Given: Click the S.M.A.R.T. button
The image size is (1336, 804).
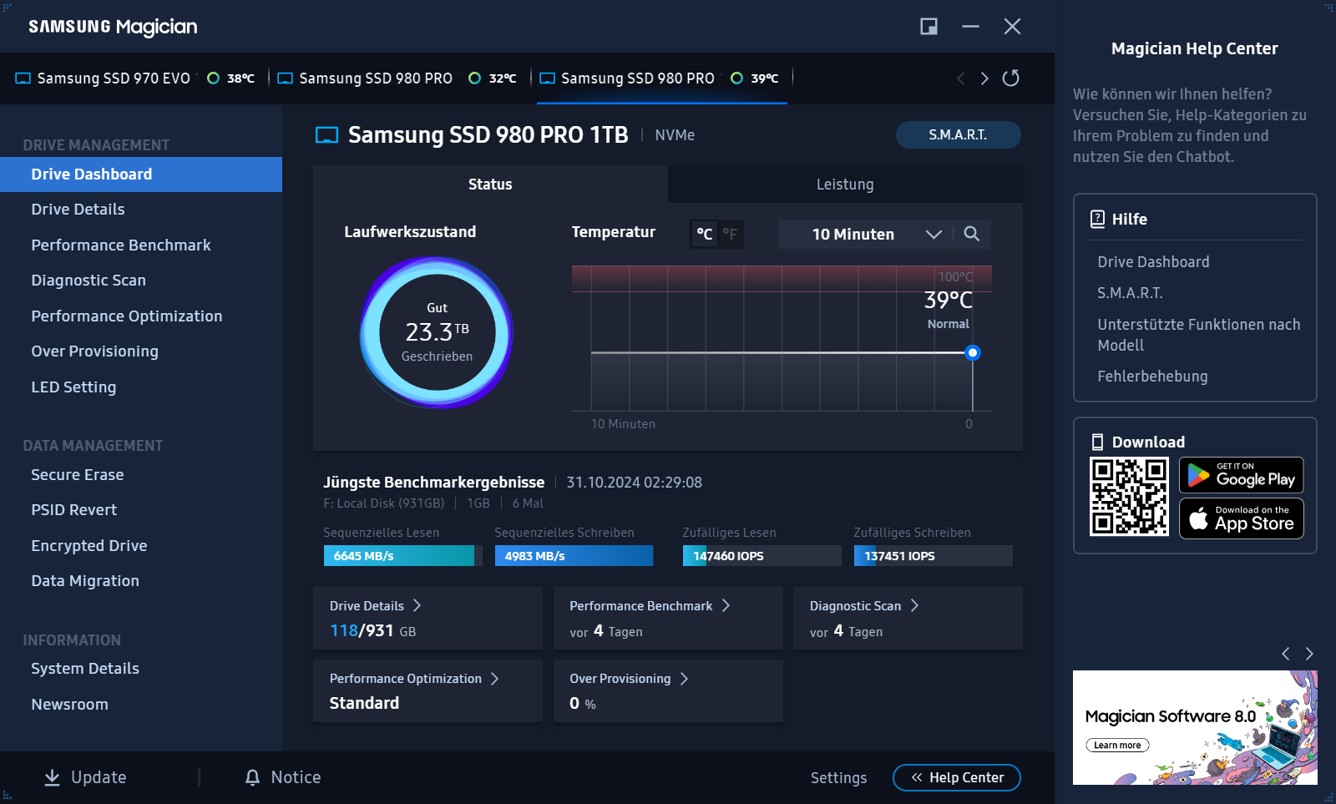Looking at the screenshot, I should 958,134.
